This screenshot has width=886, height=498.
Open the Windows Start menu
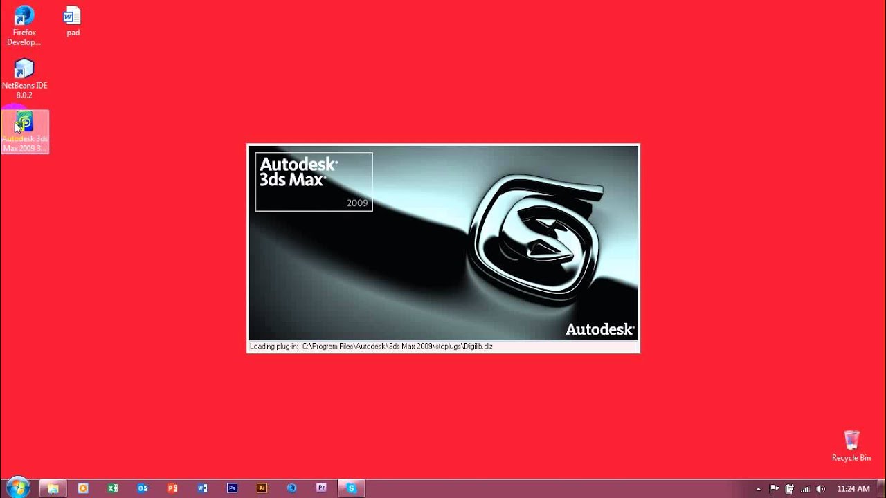17,488
